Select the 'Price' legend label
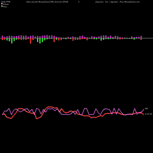 (5, 7)
